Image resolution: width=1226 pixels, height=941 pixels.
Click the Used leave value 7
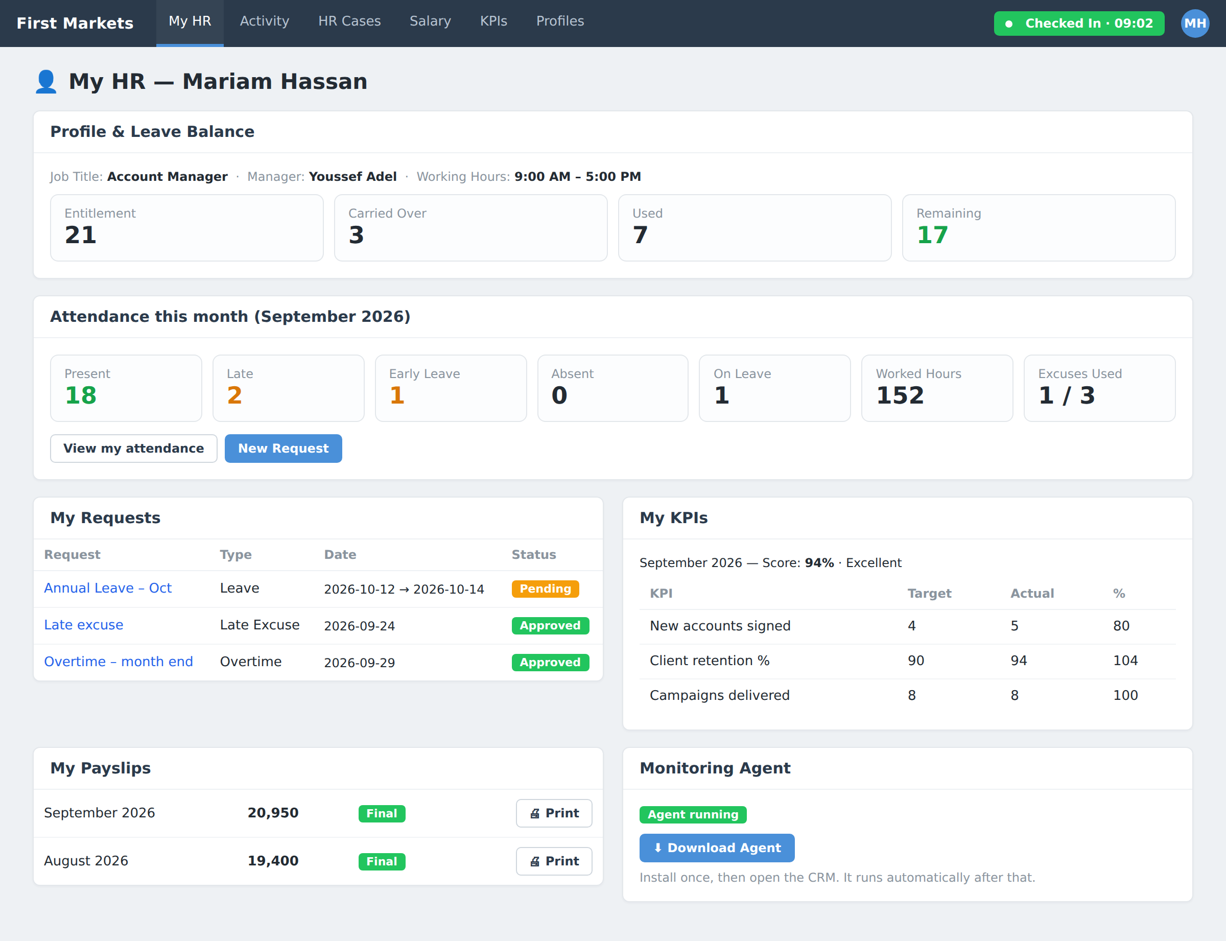pyautogui.click(x=640, y=234)
